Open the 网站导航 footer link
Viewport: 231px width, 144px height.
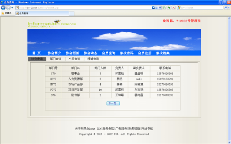pos(147,128)
